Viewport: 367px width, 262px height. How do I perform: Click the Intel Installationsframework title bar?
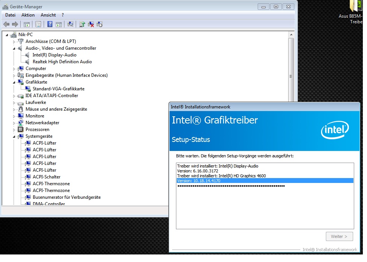pos(264,107)
